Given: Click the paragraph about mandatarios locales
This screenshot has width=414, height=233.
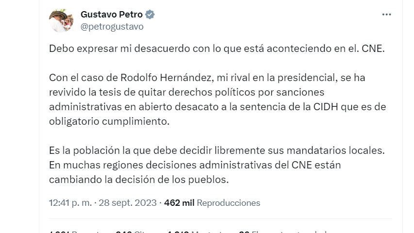Looking at the screenshot, I should pos(217,165).
